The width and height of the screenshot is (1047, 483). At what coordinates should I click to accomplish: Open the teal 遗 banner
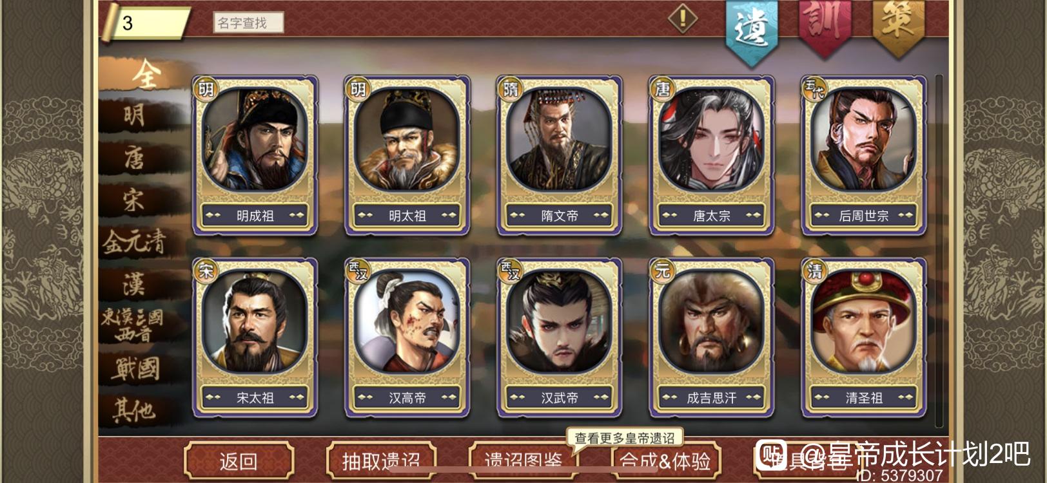(x=751, y=29)
